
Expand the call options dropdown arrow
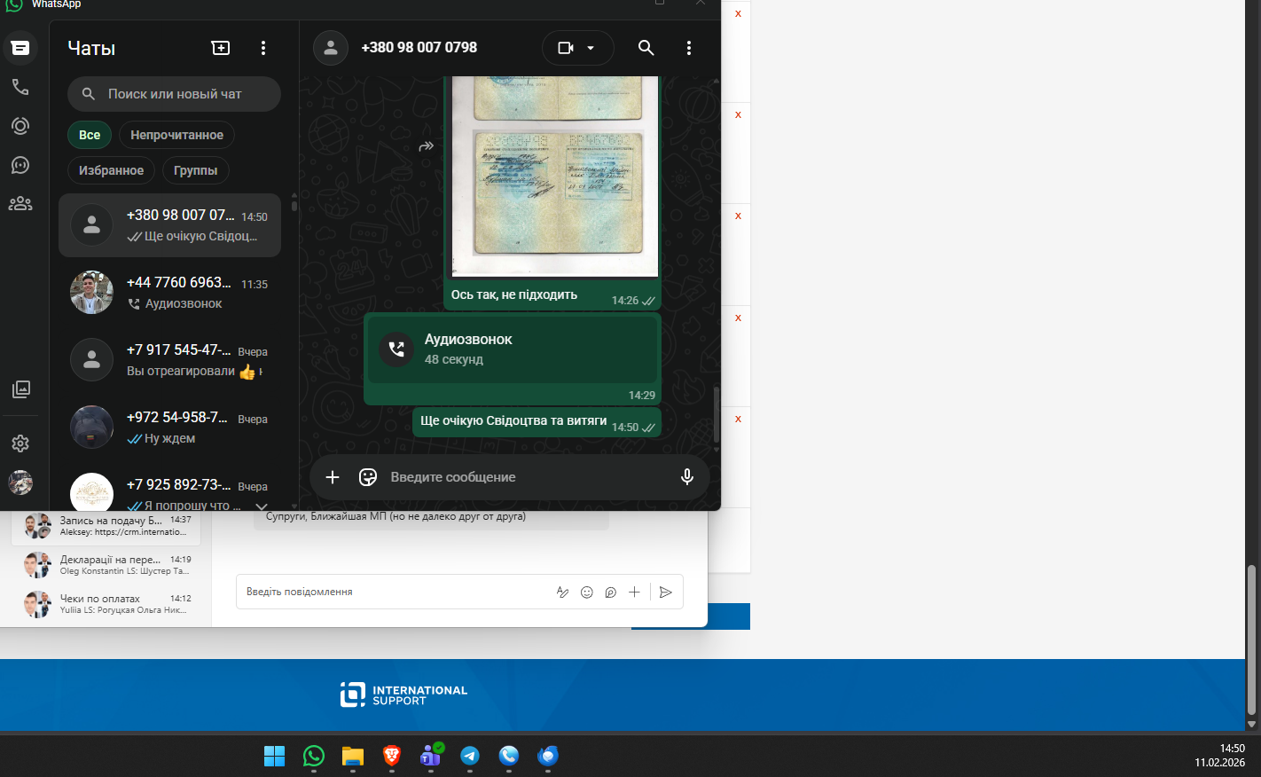(x=591, y=48)
